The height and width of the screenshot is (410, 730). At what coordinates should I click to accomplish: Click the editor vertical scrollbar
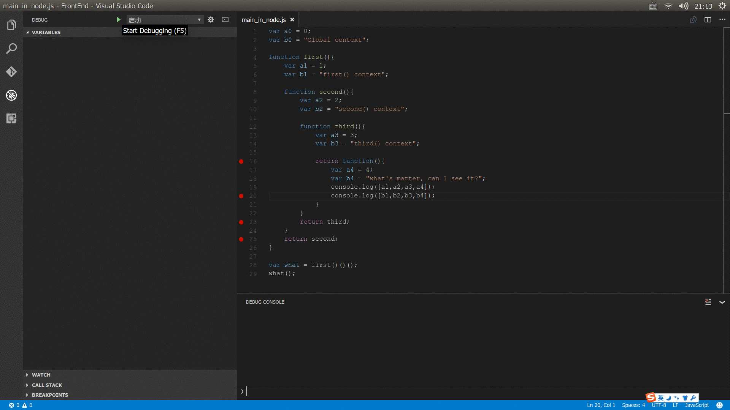[727, 159]
